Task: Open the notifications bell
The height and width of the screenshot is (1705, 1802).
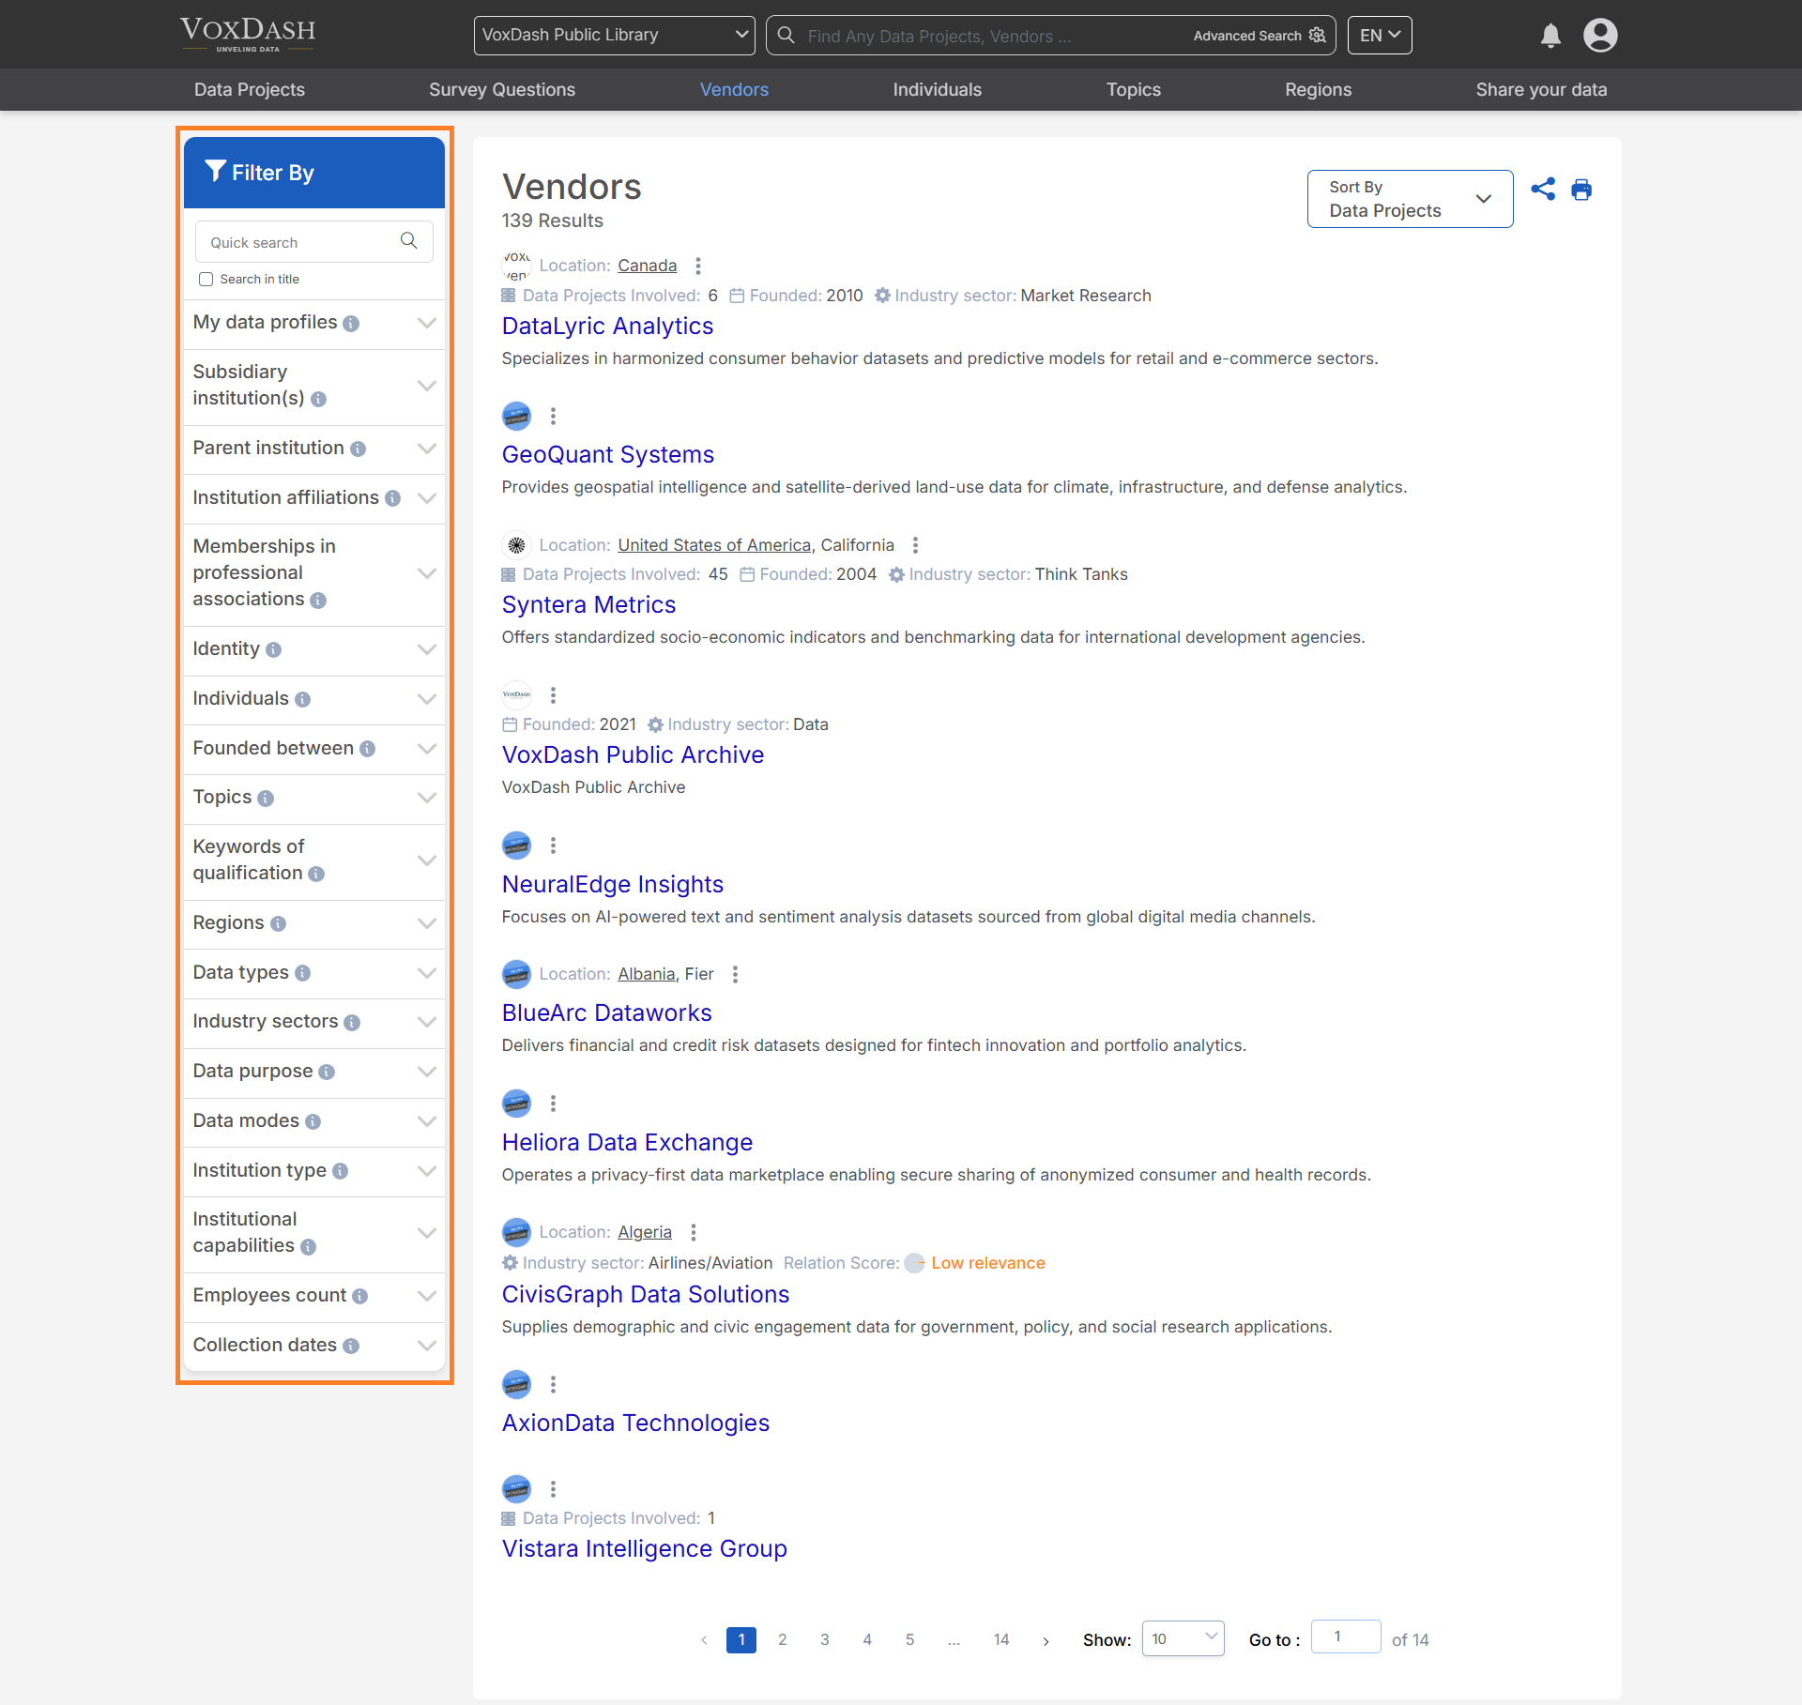Action: [1550, 36]
